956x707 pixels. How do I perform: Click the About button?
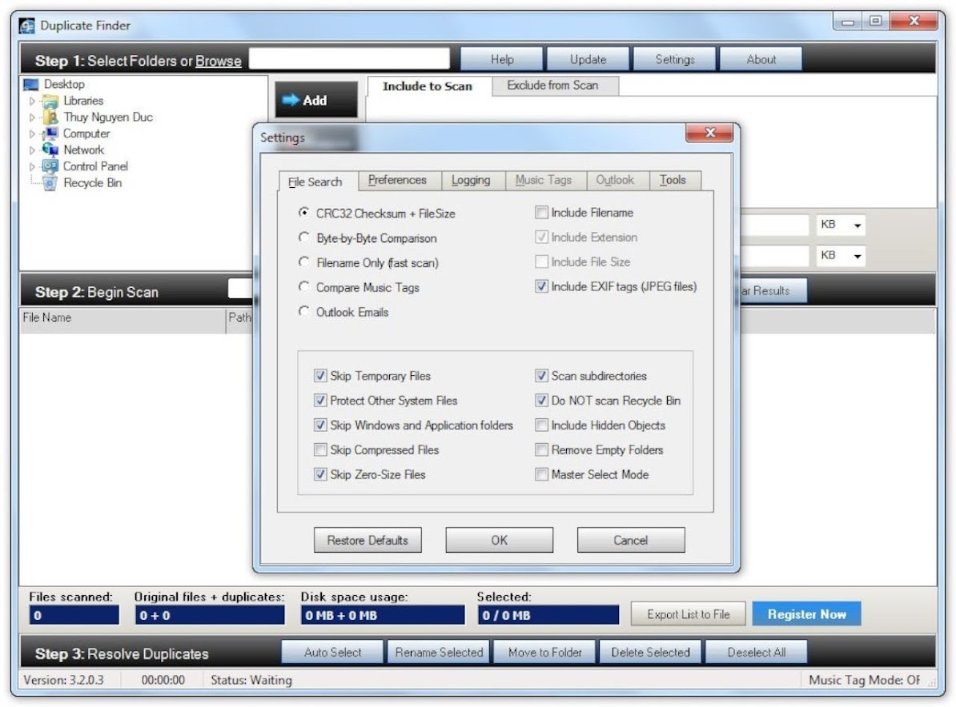761,60
